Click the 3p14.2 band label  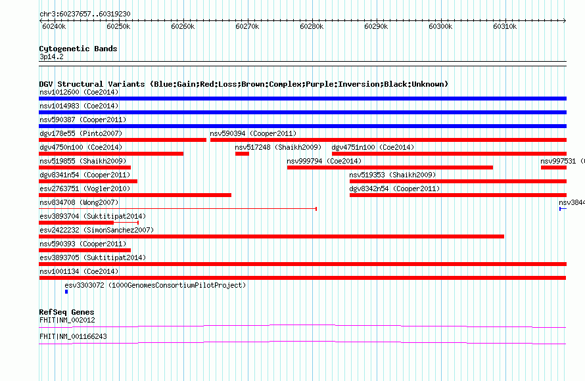click(51, 56)
